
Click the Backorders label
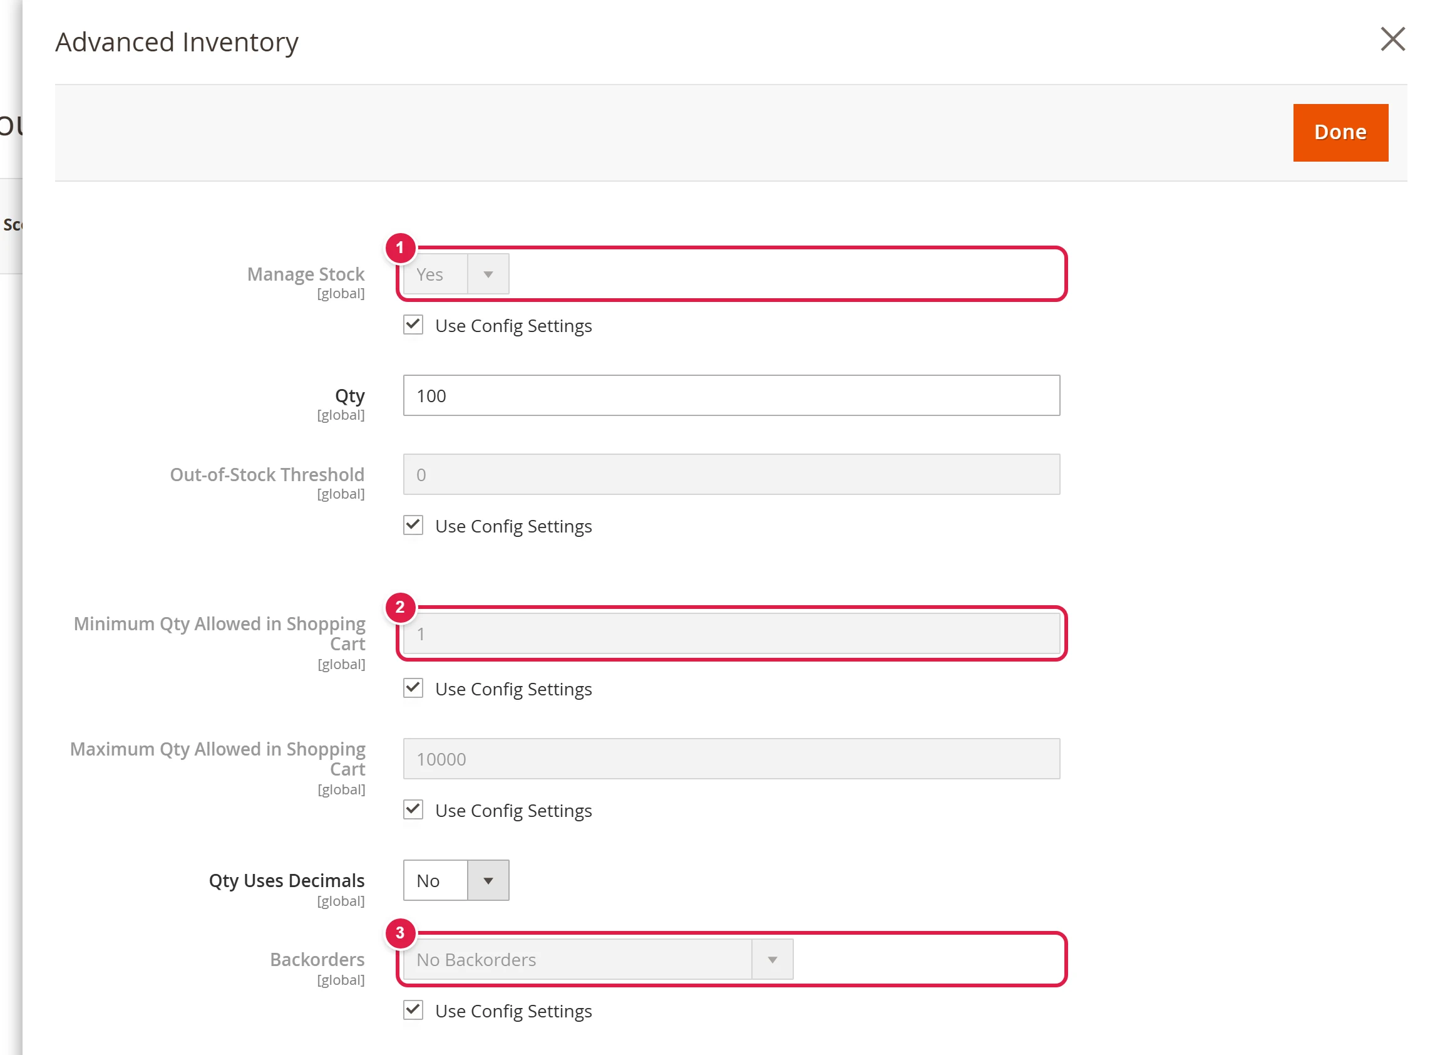click(317, 959)
